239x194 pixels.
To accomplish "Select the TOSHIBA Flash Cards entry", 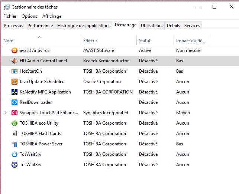I will point(40,134).
